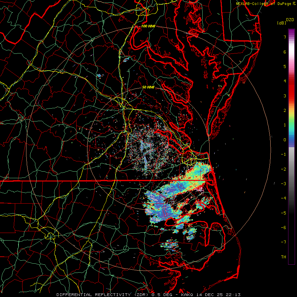Image resolution: width=297 pixels, height=297 pixels.
Task: Click the legend value 2
Action: tap(285, 111)
